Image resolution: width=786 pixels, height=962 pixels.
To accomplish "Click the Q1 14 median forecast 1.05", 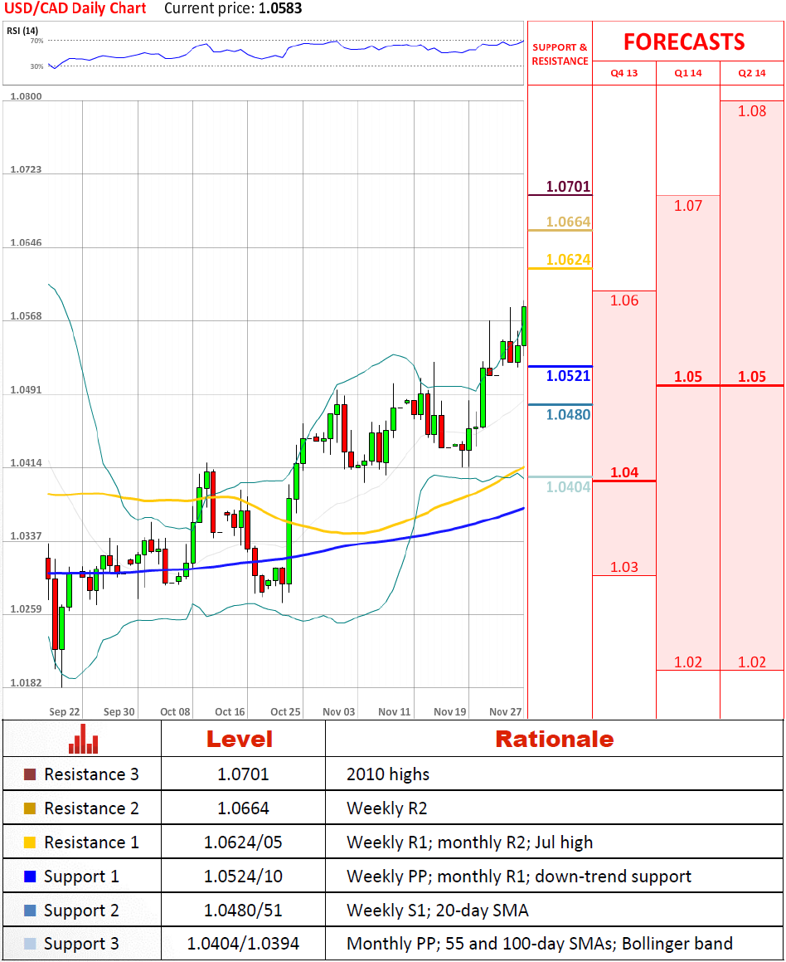I will click(x=688, y=377).
